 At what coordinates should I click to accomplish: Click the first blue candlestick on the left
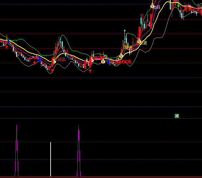pyautogui.click(x=39, y=59)
